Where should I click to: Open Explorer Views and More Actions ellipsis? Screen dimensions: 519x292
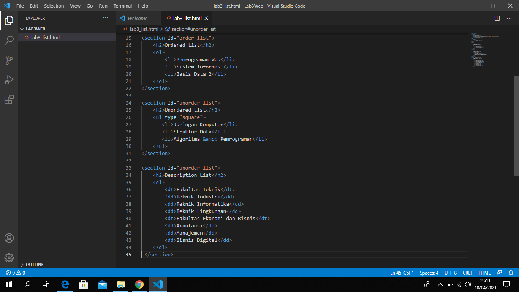pos(106,18)
